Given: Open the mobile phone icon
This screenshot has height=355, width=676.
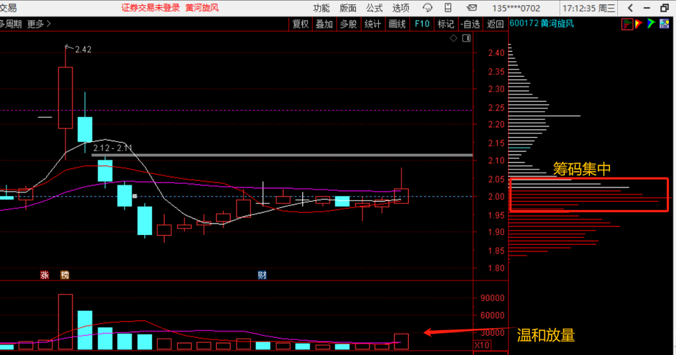Looking at the screenshot, I should point(448,8).
